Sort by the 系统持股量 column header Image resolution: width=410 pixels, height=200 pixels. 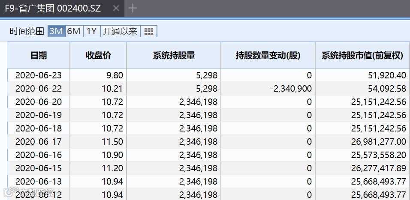pyautogui.click(x=174, y=55)
